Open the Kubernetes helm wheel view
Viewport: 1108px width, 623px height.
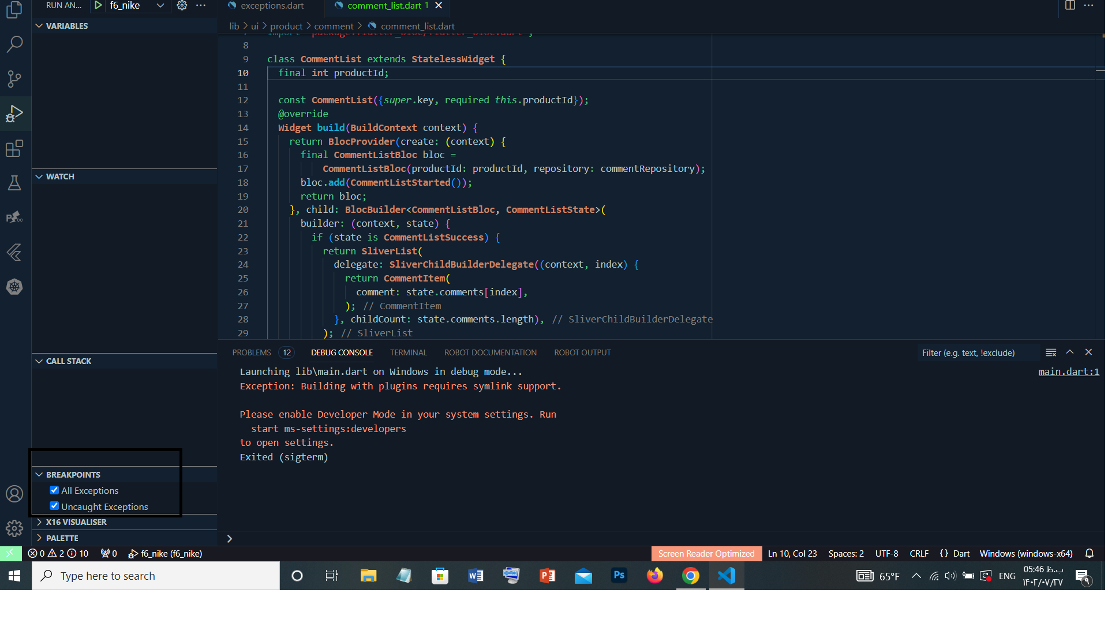coord(14,287)
